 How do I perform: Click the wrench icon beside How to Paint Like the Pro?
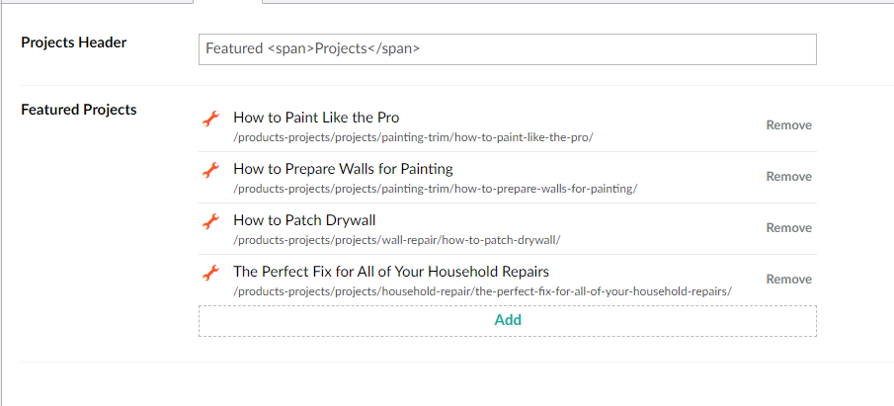210,119
